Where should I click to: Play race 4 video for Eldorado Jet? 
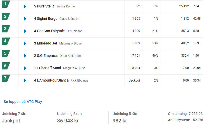(x=25, y=43)
